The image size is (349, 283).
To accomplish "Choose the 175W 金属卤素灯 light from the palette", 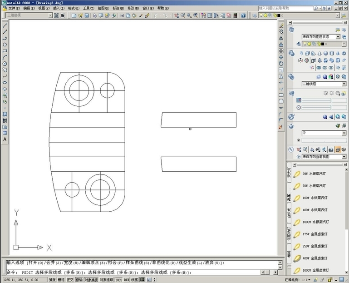I will [314, 234].
